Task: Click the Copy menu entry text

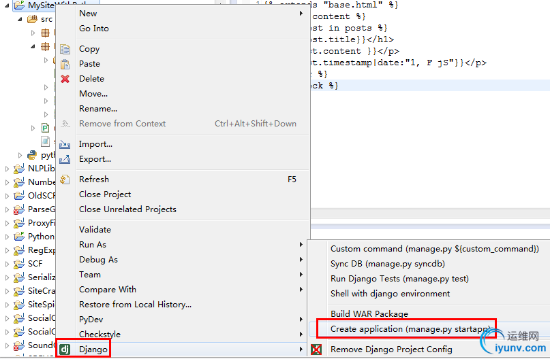Action: tap(89, 49)
